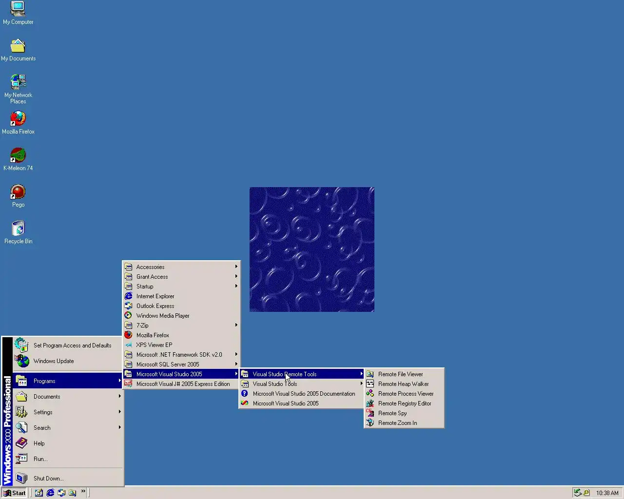
Task: Click the Remote Registry Editor icon
Action: (x=370, y=403)
